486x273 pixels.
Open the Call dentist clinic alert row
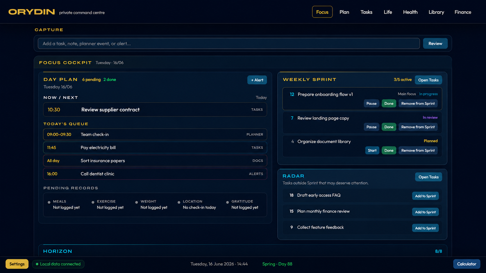click(155, 174)
